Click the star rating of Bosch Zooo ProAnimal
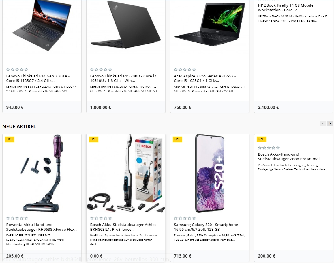 [x=269, y=148]
